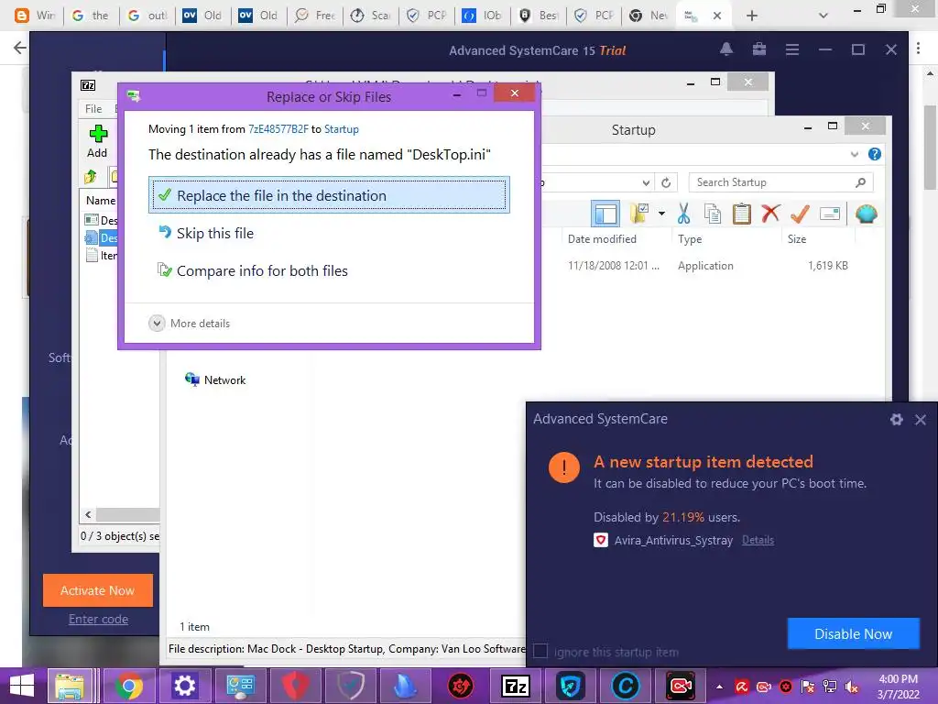The width and height of the screenshot is (938, 704).
Task: Show hidden system tray icons
Action: coord(720,687)
